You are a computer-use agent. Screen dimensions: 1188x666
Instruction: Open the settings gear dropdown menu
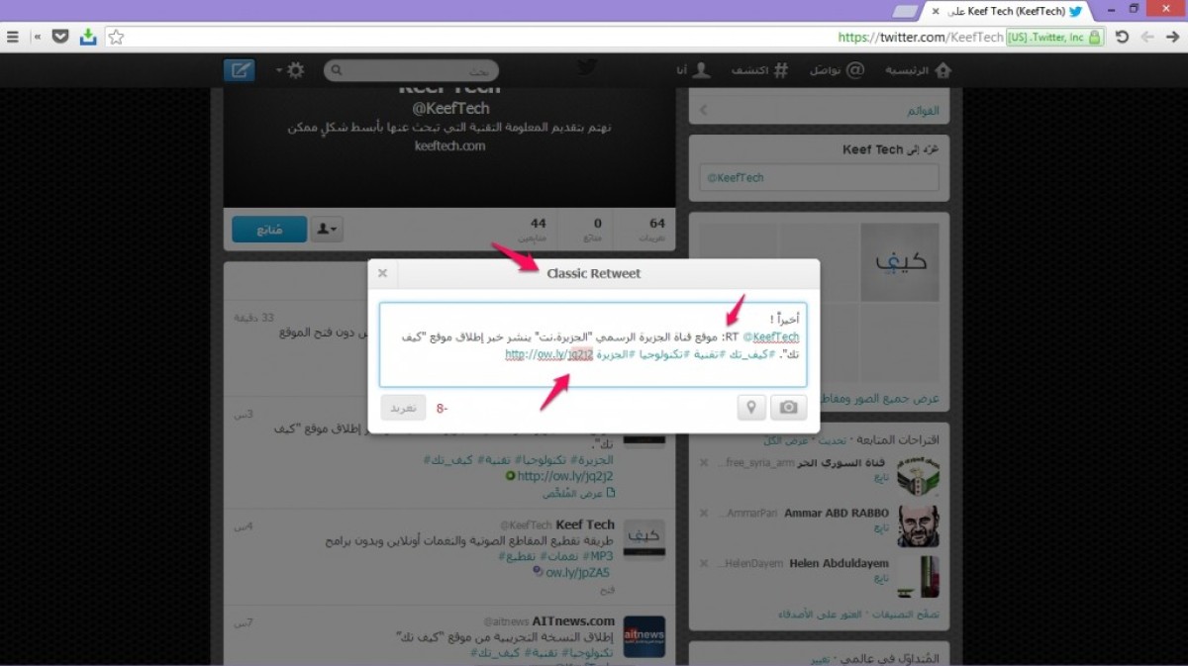[292, 70]
